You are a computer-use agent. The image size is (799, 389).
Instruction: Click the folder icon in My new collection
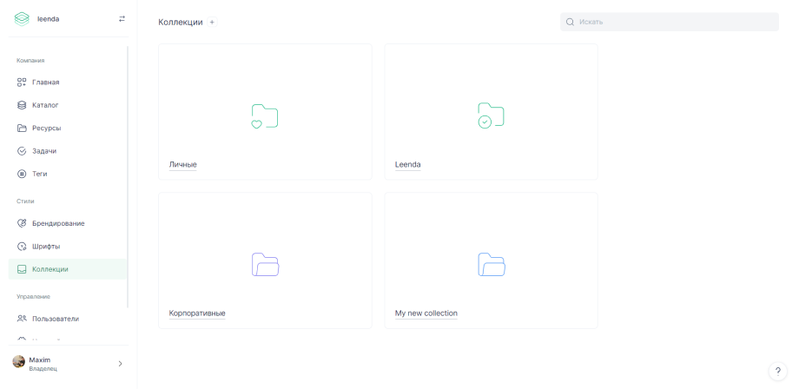coord(491,265)
